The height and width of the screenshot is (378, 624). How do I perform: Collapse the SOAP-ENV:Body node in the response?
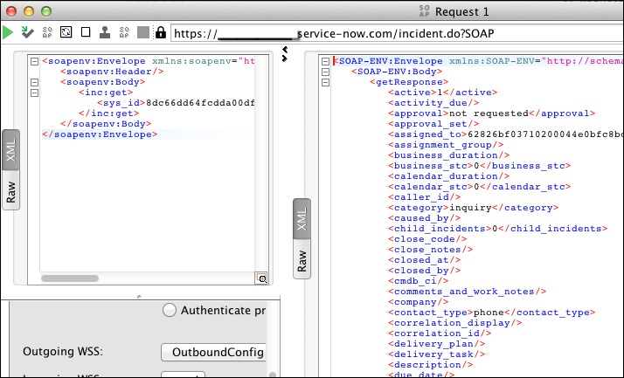[325, 72]
